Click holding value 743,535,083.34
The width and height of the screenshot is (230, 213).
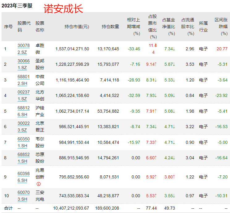click(74, 196)
